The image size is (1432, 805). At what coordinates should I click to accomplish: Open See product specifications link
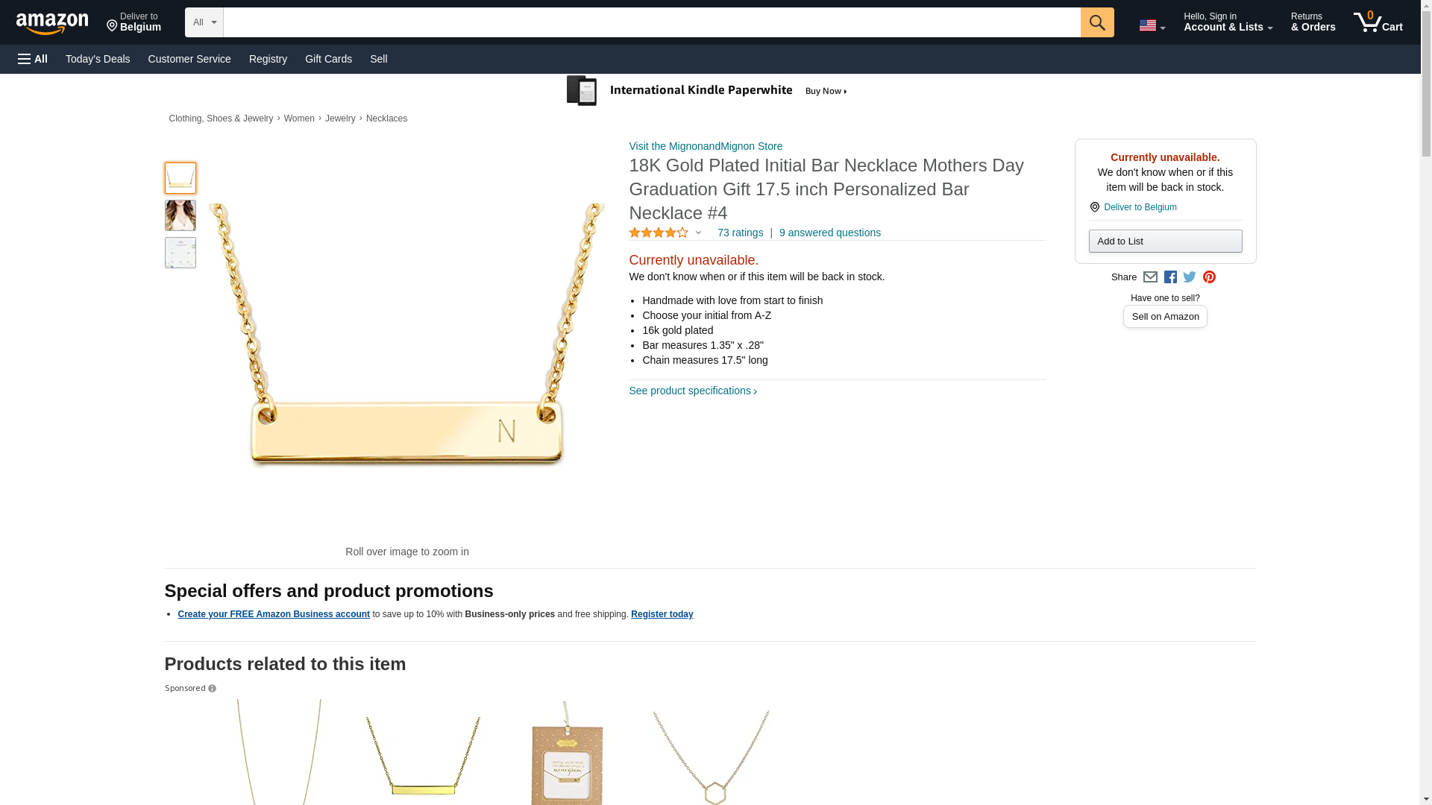(693, 391)
